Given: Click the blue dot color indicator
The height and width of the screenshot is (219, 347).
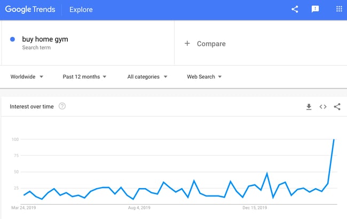Looking at the screenshot, I should [13, 39].
